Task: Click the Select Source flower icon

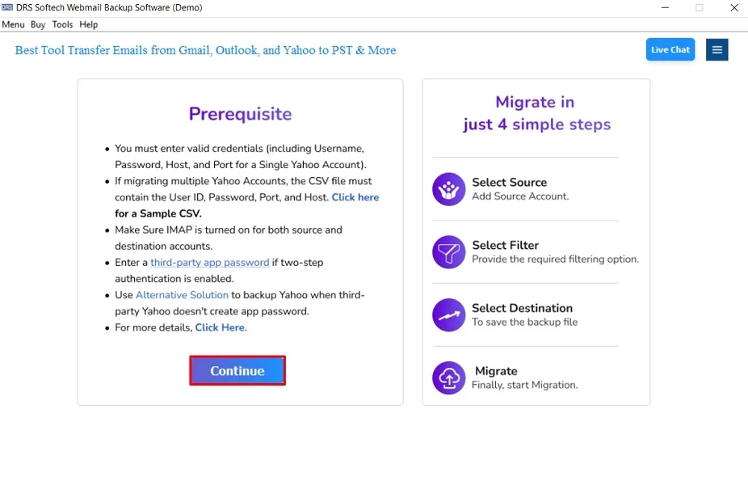Action: click(448, 189)
